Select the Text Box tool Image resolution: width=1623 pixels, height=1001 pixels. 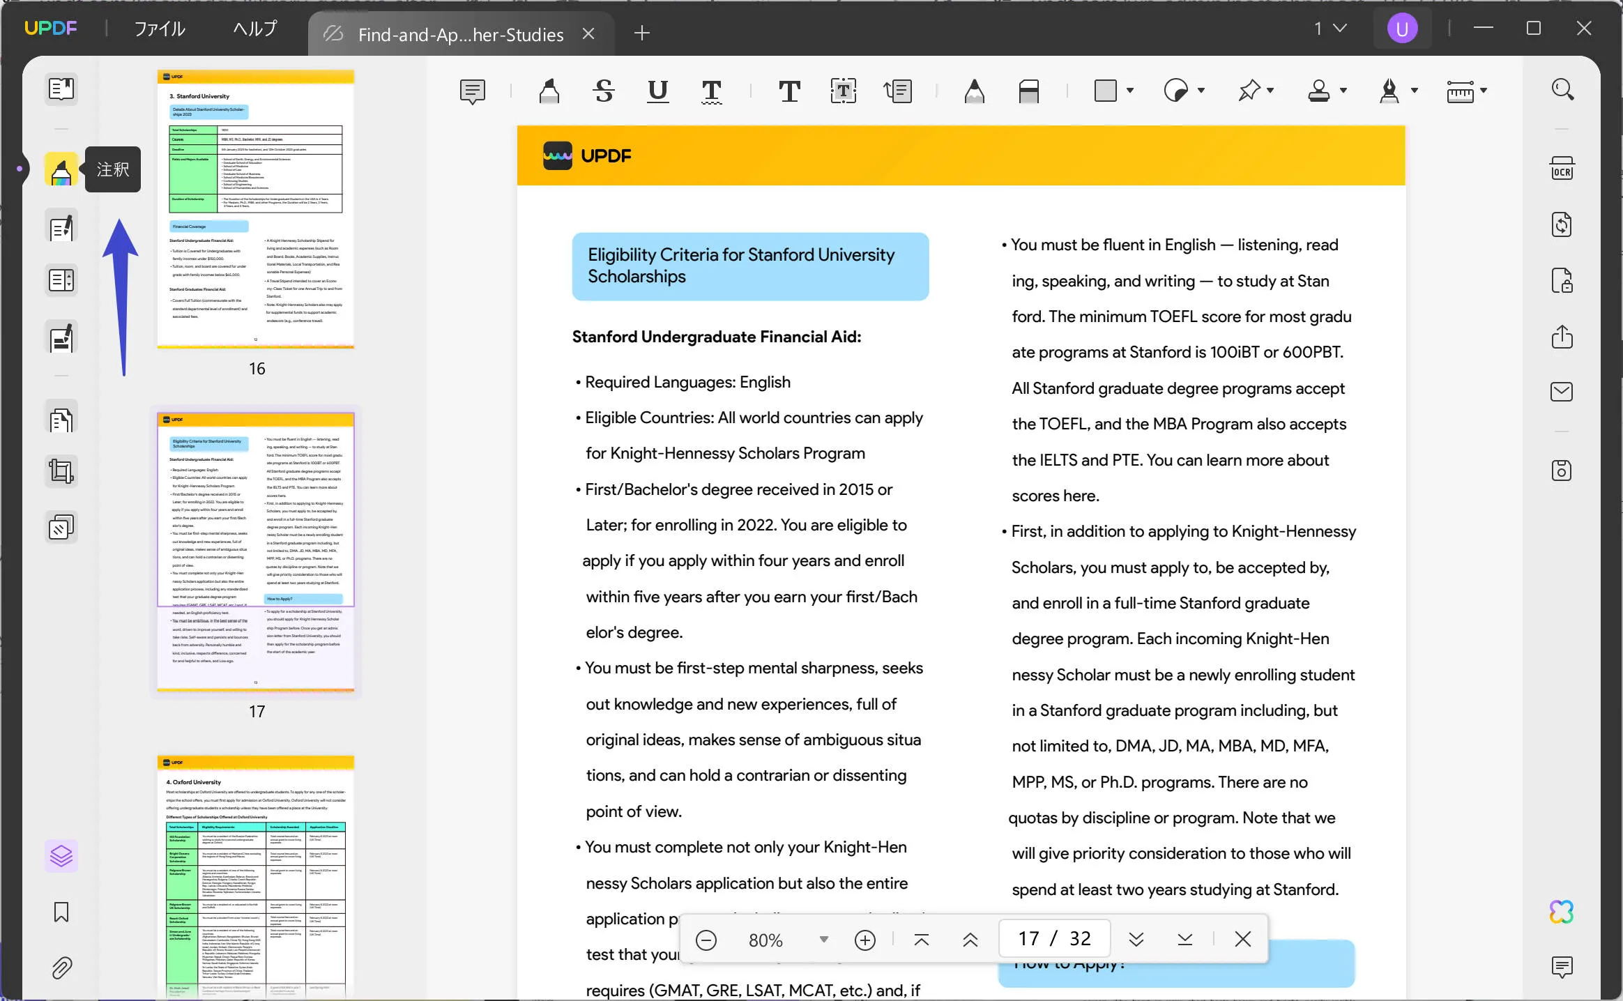point(844,91)
